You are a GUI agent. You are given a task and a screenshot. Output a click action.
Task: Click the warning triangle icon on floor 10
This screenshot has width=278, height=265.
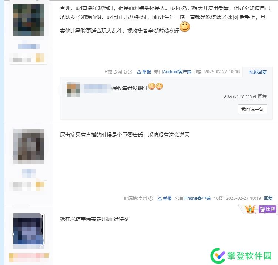[160, 198]
